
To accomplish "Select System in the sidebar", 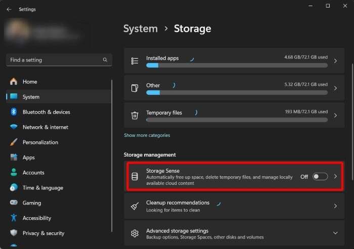I will click(59, 97).
